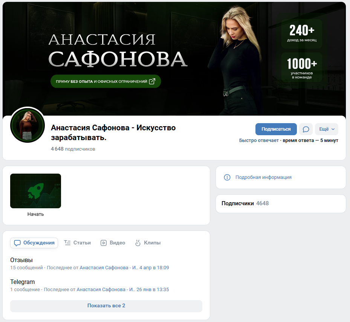
Task: Open the rocket thumbnail labeled Начать
Action: [x=35, y=191]
